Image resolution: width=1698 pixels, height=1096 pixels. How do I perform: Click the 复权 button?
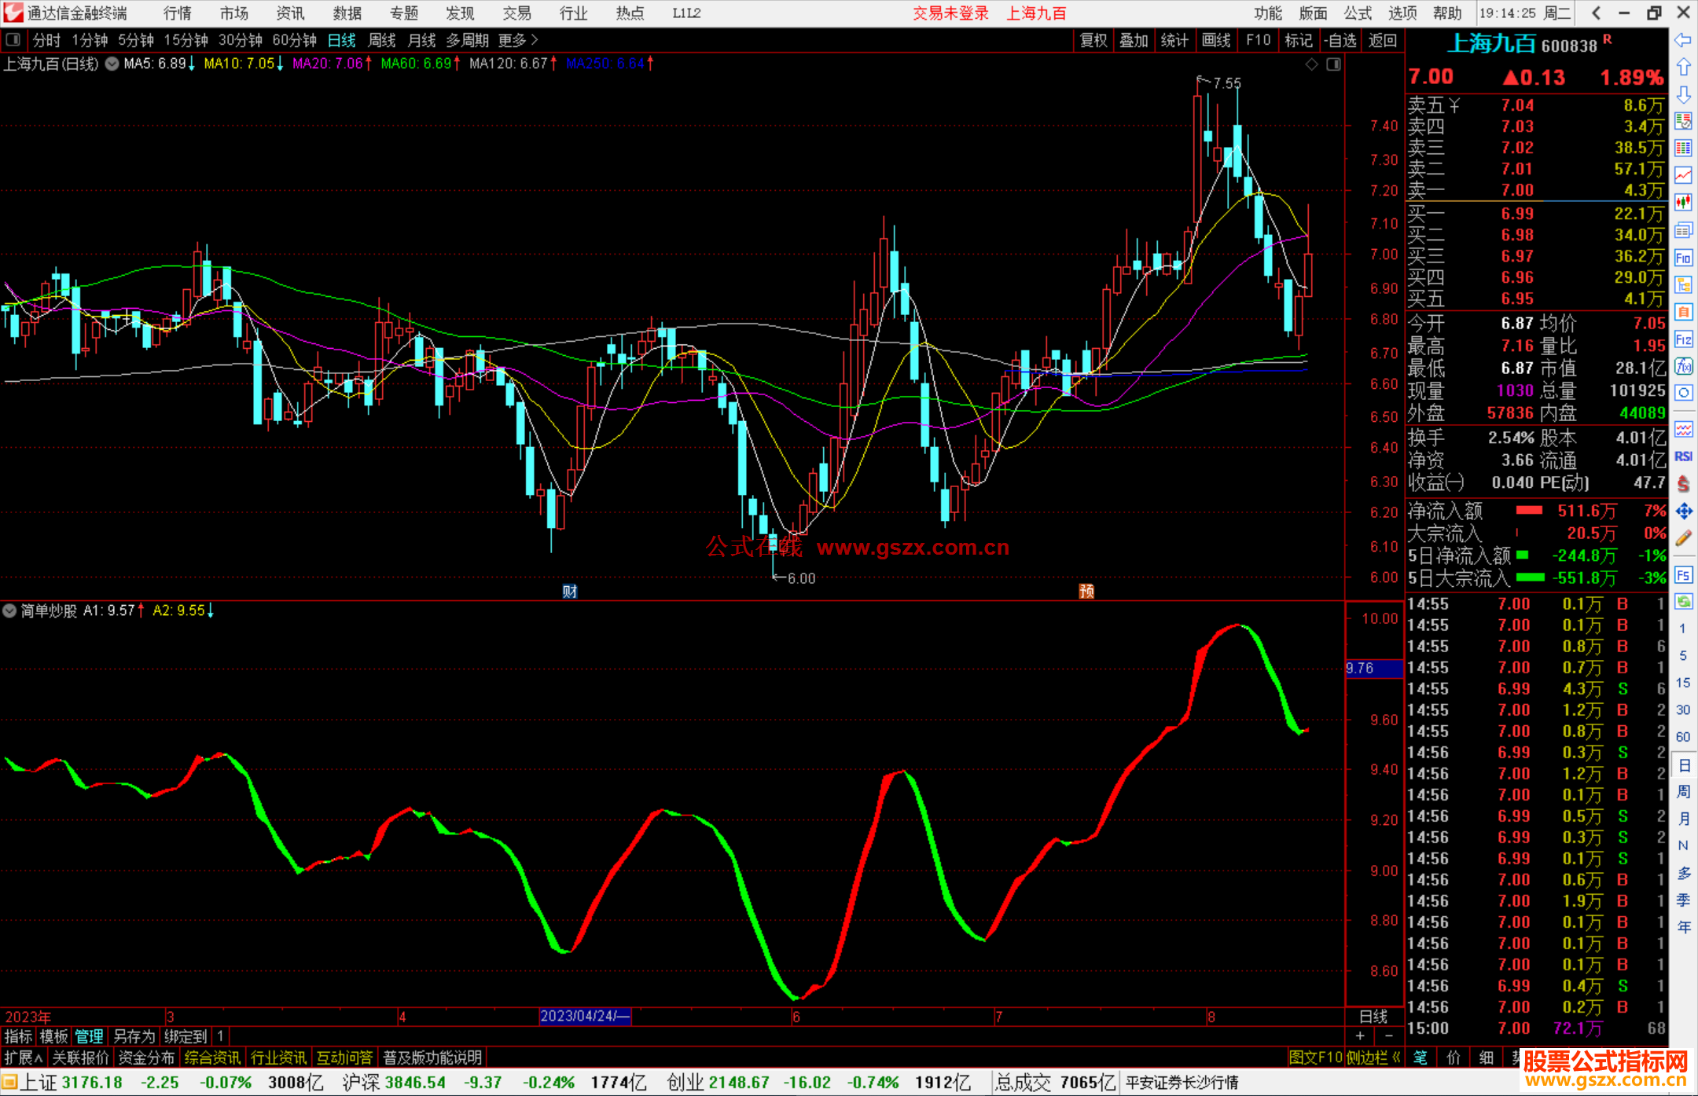[x=1093, y=40]
